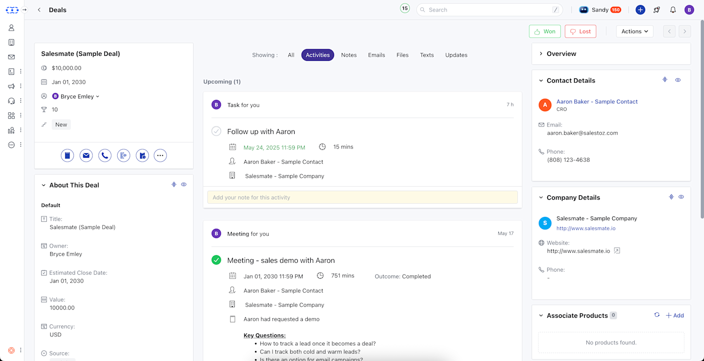The image size is (704, 361).
Task: Open the apps grid icon in sidebar
Action: point(11,115)
